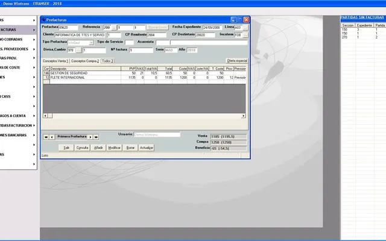Image resolution: width=386 pixels, height=241 pixels.
Task: Switch to the Conceptos Venta tab
Action: coord(55,61)
